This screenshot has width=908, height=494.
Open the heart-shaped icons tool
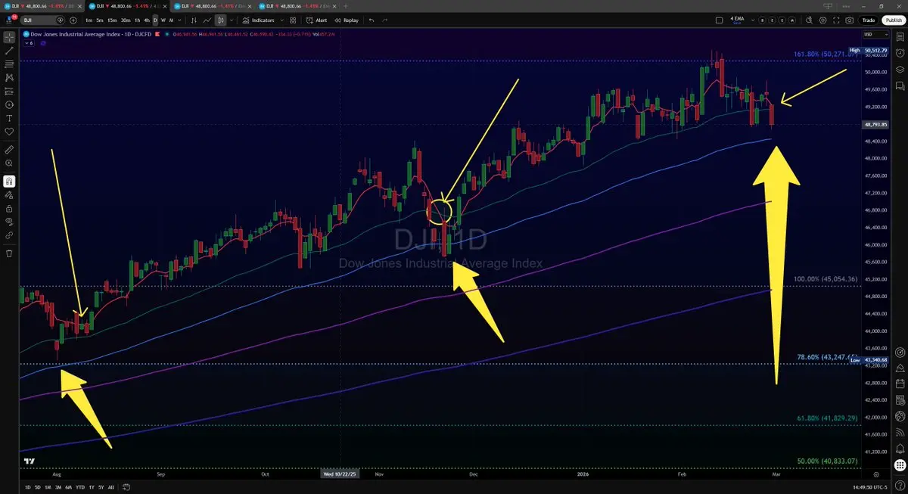tap(9, 132)
